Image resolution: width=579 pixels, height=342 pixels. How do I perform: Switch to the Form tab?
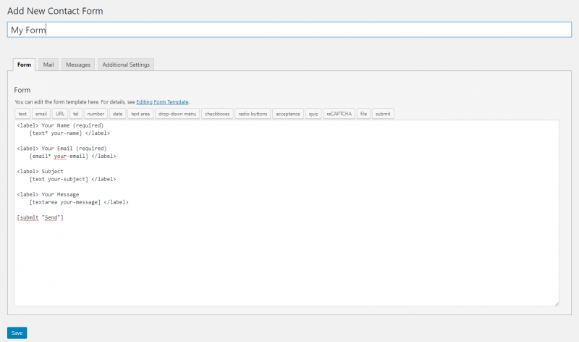pos(25,64)
